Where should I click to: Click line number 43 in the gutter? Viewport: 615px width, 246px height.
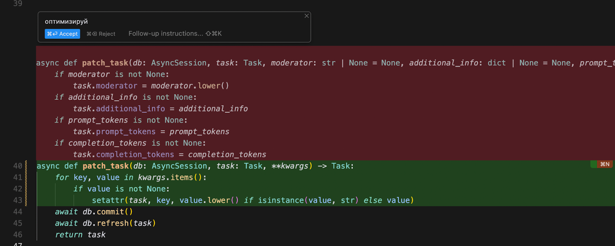coord(18,200)
